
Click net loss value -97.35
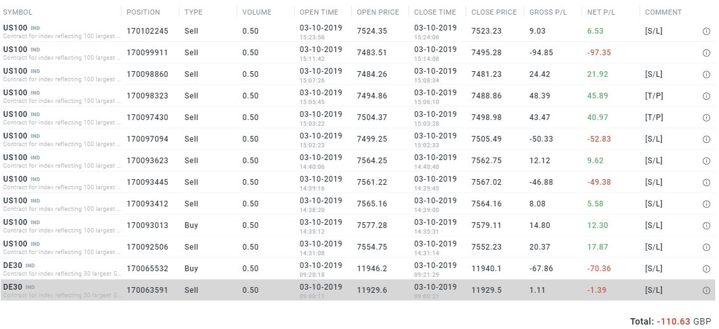pyautogui.click(x=599, y=53)
